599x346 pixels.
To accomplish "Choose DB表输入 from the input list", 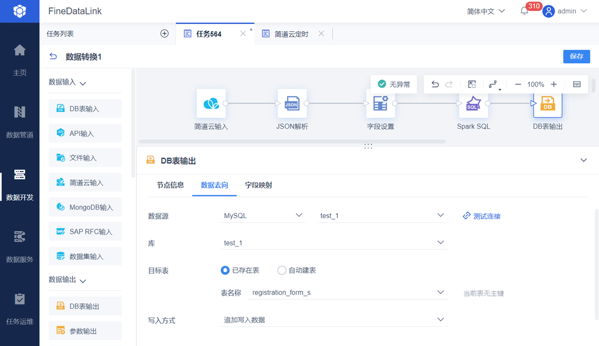I will (x=85, y=109).
